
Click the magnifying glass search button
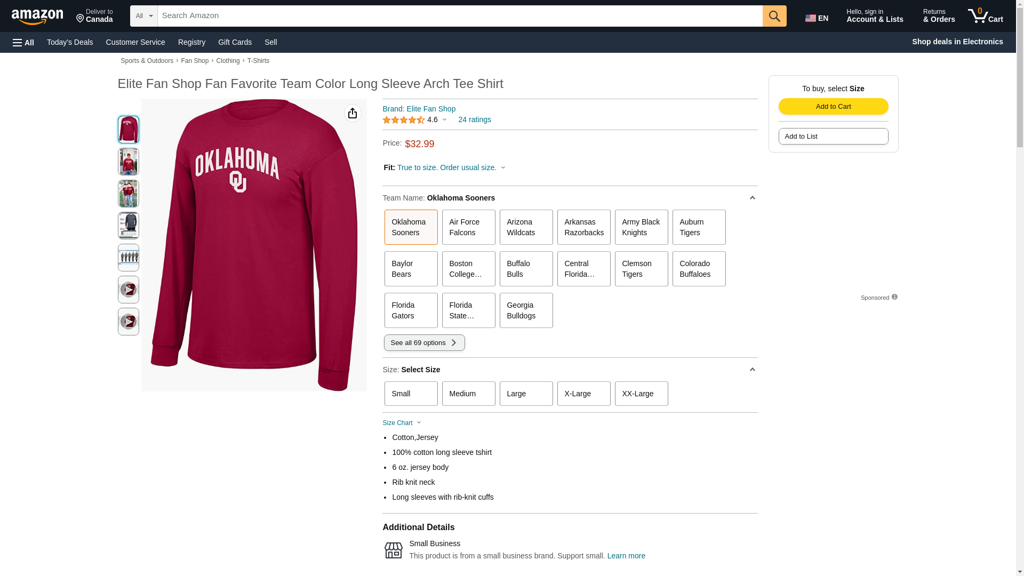click(774, 16)
